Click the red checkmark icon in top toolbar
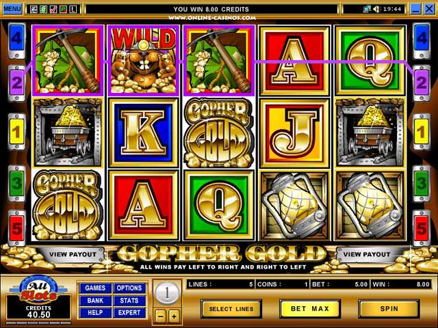This screenshot has width=438, height=328. click(53, 10)
